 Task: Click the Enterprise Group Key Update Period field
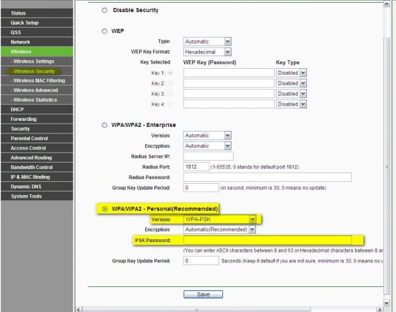click(x=201, y=188)
